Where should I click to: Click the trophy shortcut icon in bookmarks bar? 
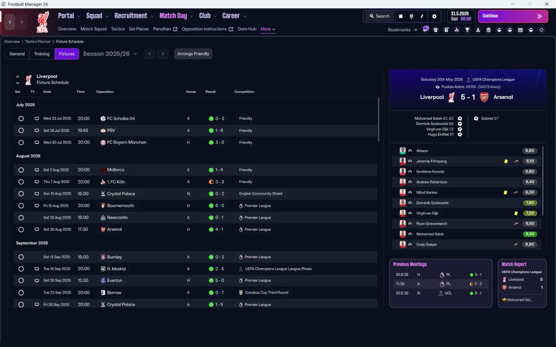click(467, 30)
